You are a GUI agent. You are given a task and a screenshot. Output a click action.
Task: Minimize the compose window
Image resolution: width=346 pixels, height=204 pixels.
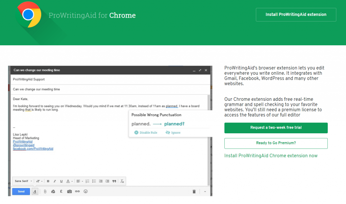(x=194, y=70)
